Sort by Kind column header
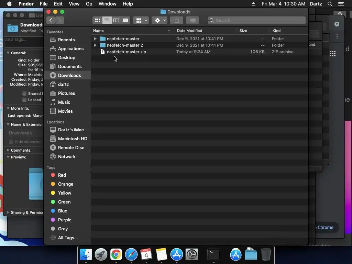This screenshot has height=264, width=352. [x=288, y=31]
